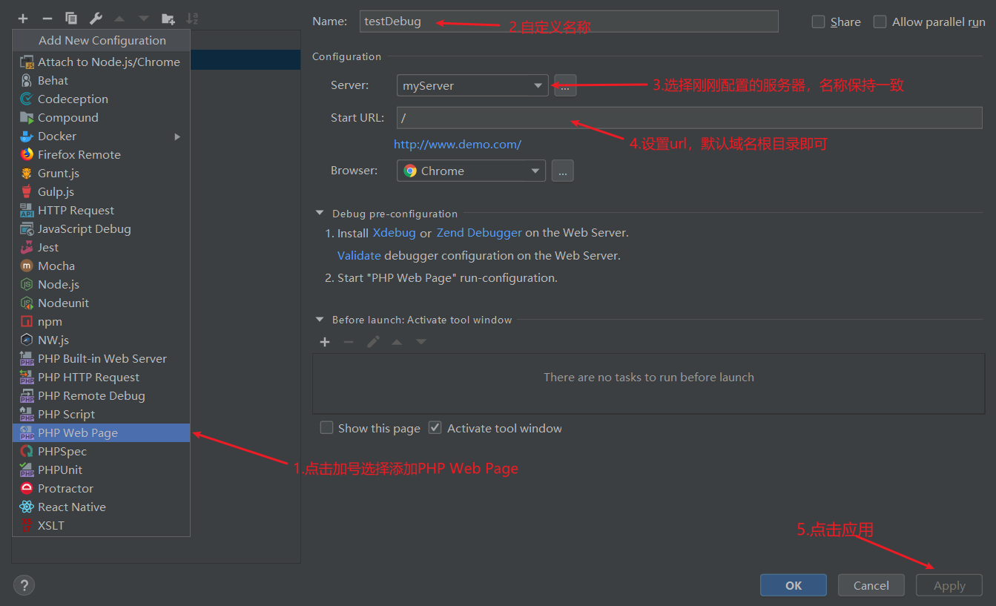Click the Apply button
This screenshot has width=996, height=606.
click(949, 585)
